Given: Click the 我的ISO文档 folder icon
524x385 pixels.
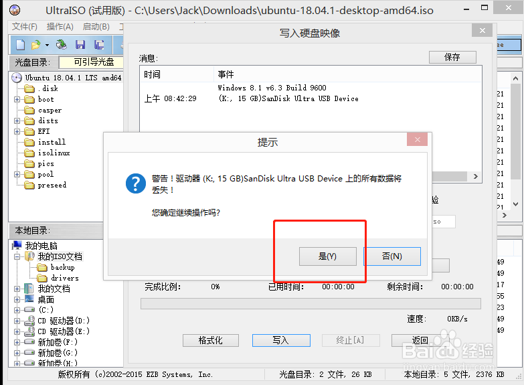Looking at the screenshot, I should [x=29, y=256].
